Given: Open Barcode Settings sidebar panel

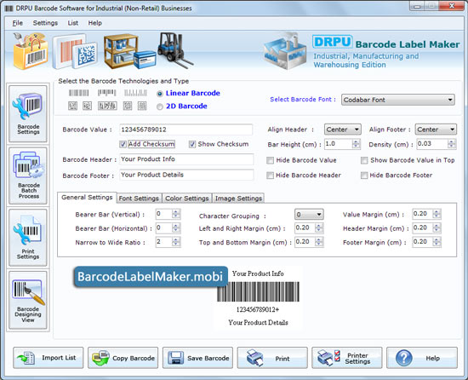Looking at the screenshot, I should click(28, 113).
